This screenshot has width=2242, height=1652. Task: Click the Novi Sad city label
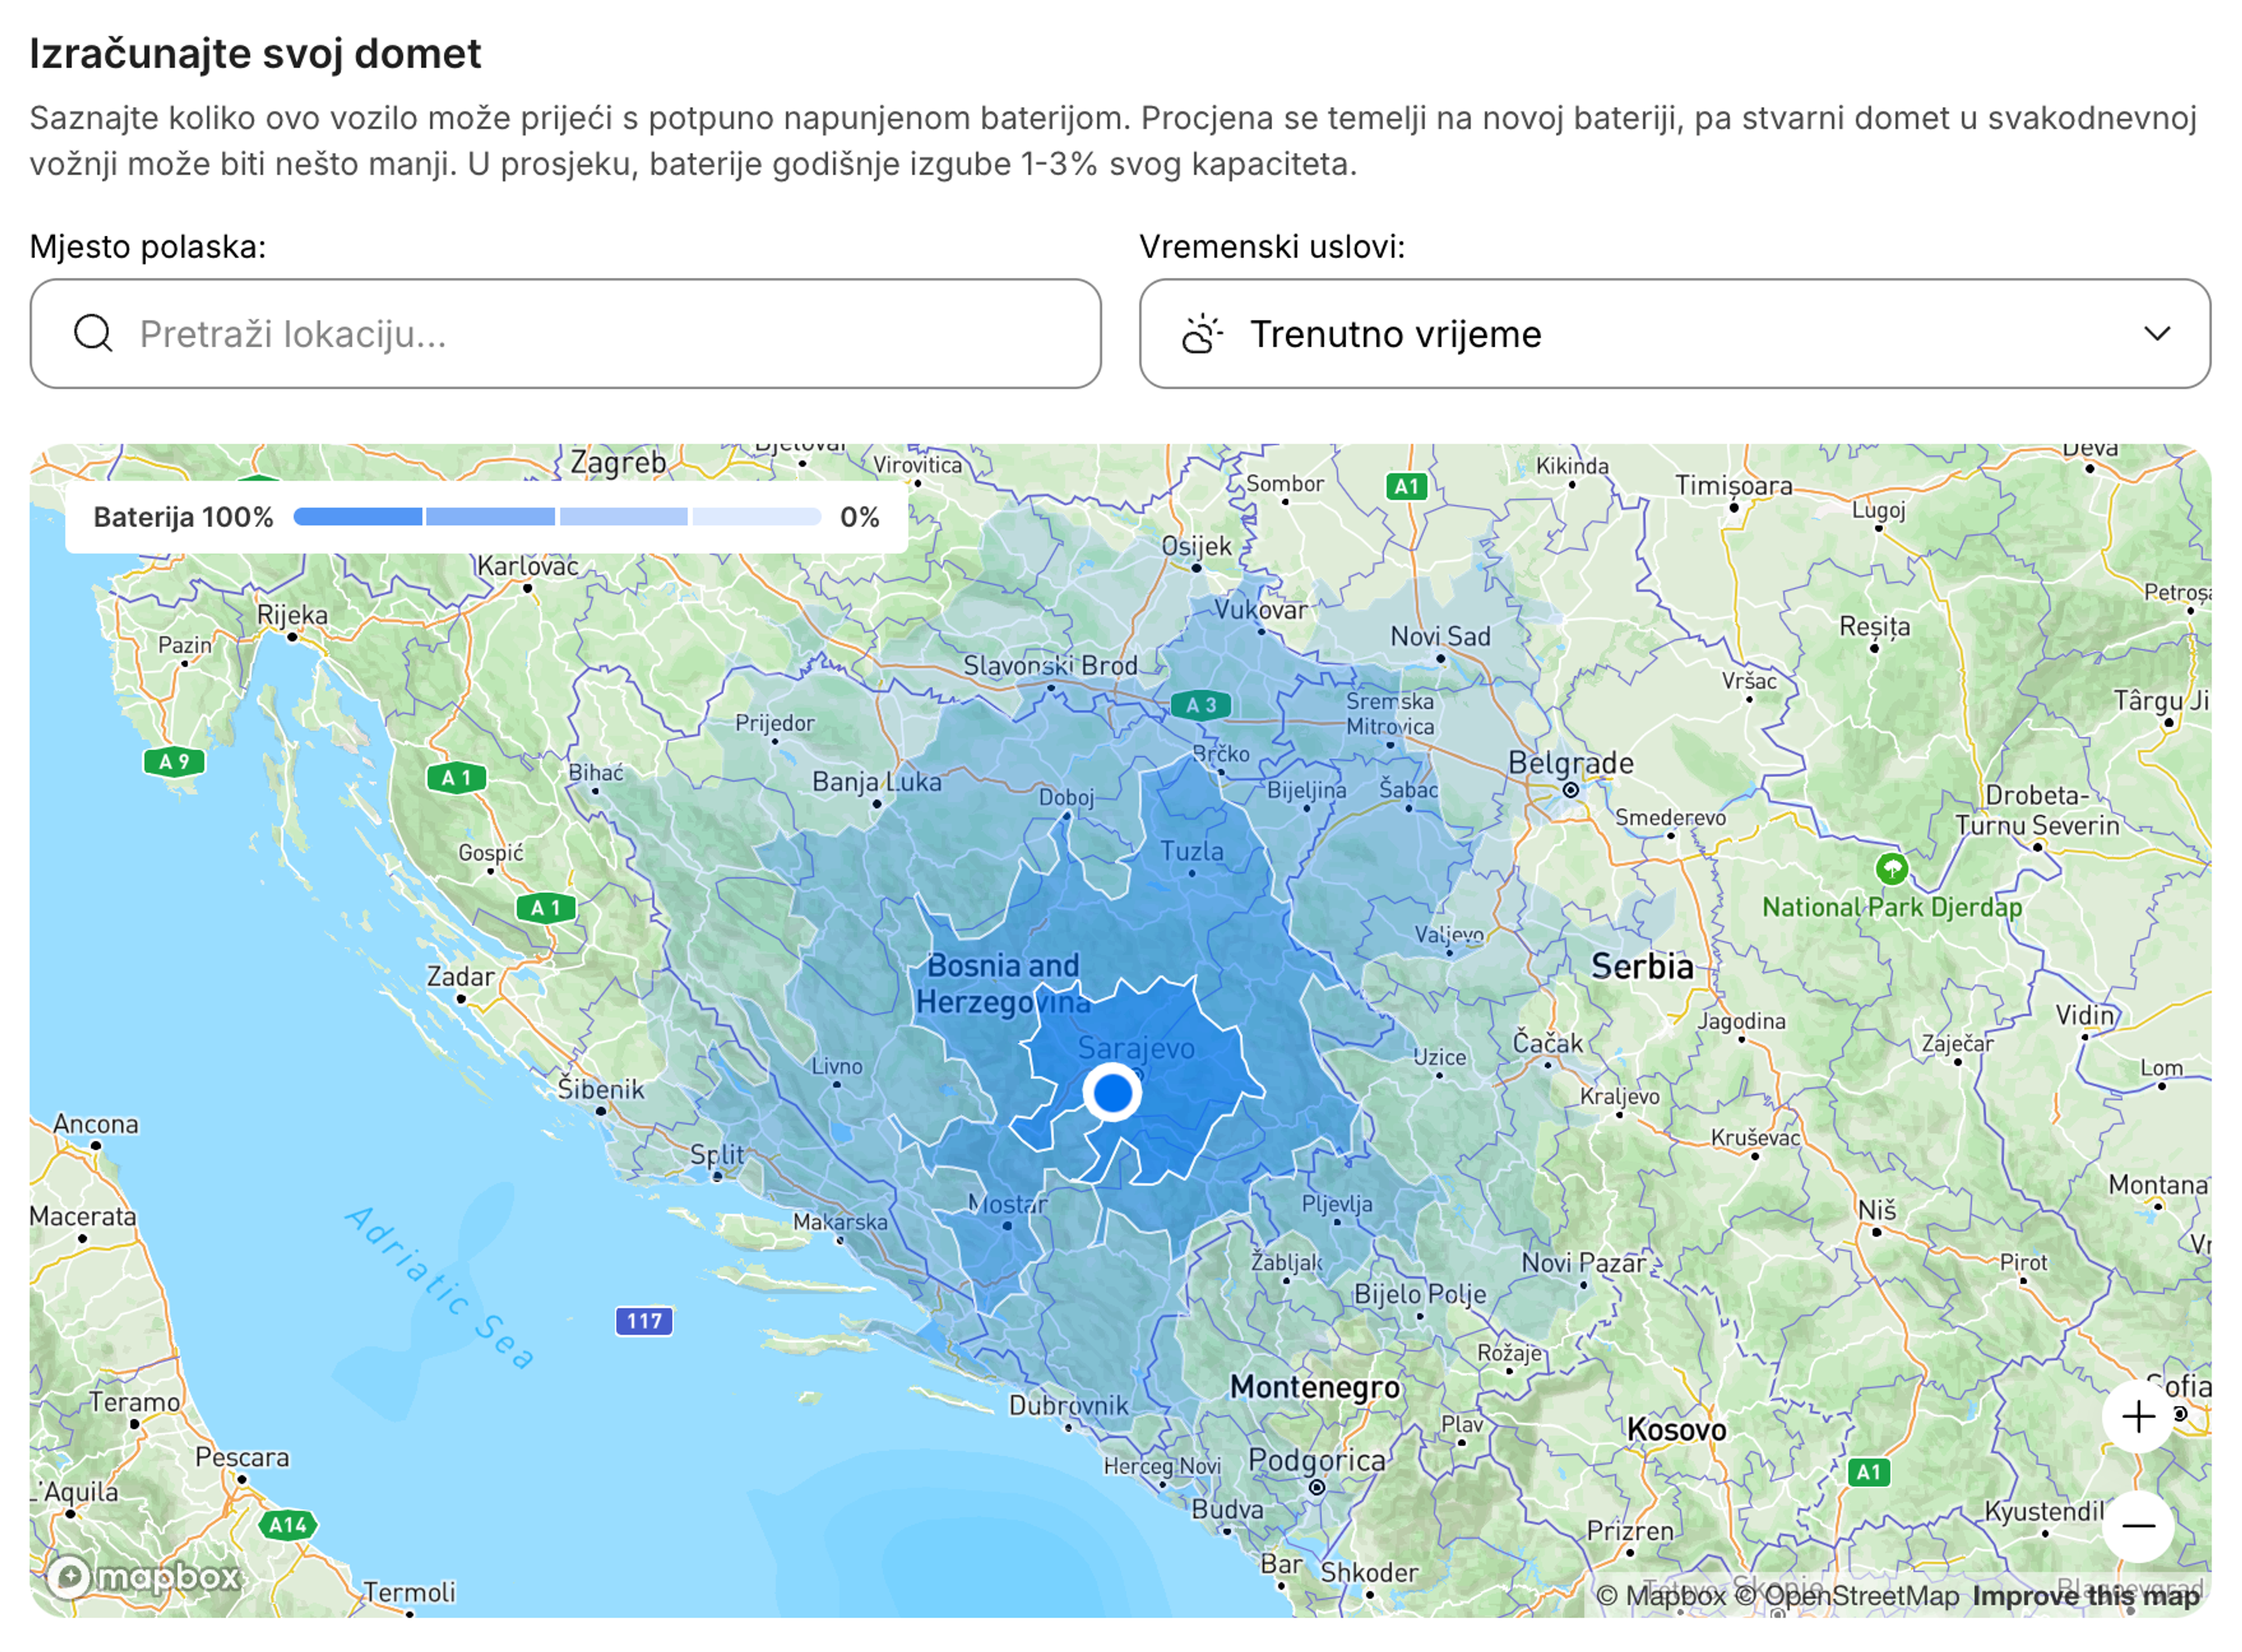coord(1440,637)
